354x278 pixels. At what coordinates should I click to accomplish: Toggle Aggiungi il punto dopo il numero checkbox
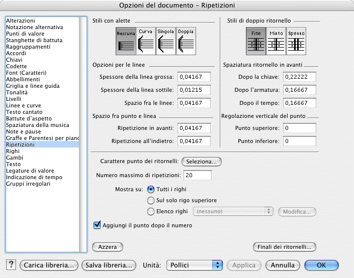pos(98,225)
